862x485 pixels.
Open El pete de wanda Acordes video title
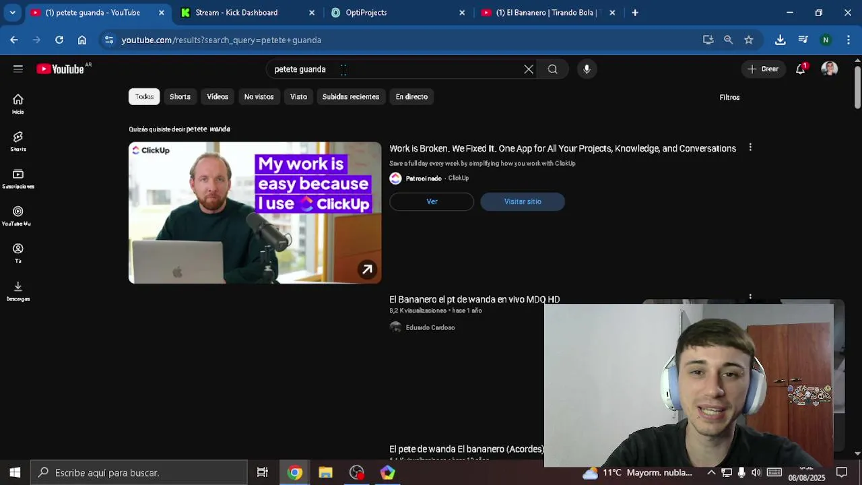(x=467, y=449)
